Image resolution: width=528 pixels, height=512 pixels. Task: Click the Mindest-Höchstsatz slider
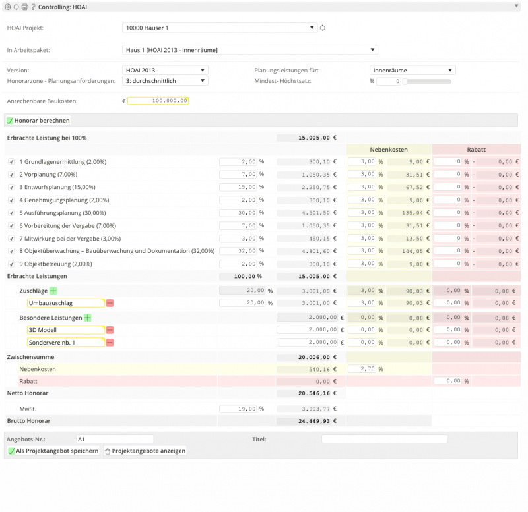pyautogui.click(x=426, y=82)
